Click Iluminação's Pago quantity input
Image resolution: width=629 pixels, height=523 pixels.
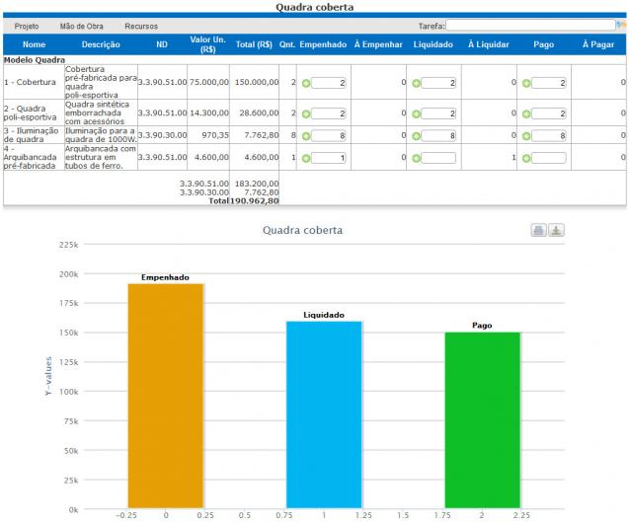click(x=548, y=134)
